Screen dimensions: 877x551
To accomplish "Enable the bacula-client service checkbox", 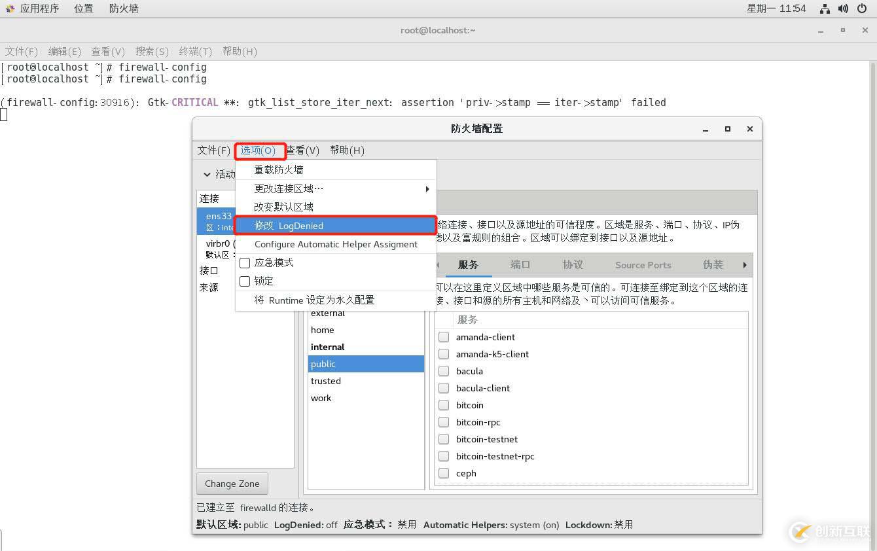I will 444,388.
